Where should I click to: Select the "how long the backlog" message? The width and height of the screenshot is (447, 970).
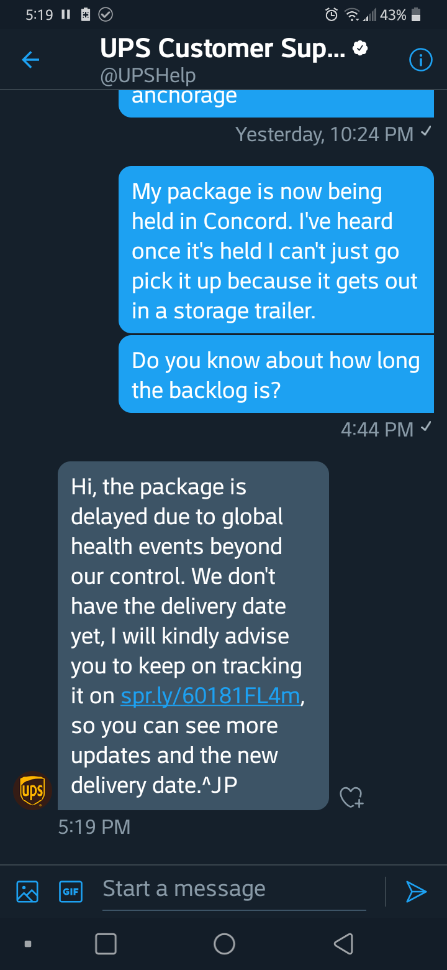(x=276, y=374)
